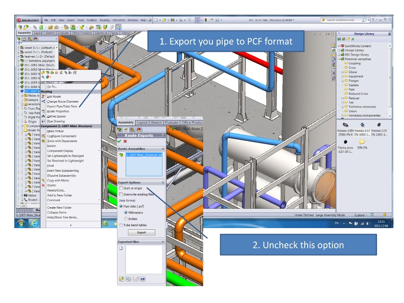Screen dimensions: 404x303
Task: Click the Edit Route icon in context menu
Action: [x=43, y=96]
